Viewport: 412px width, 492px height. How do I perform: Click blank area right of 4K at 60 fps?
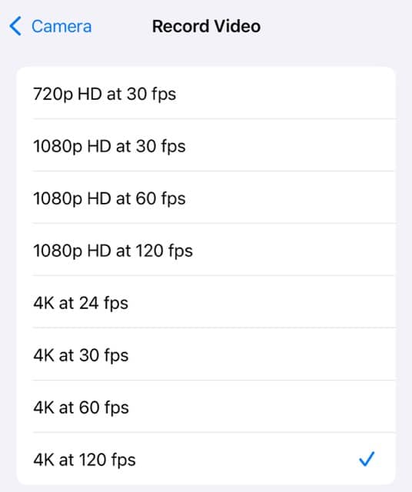click(x=262, y=407)
